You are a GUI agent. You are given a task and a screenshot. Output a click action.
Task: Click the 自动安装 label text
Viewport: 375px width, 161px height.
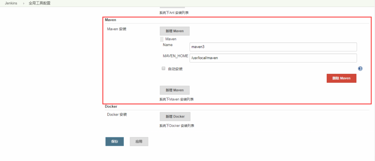point(175,69)
